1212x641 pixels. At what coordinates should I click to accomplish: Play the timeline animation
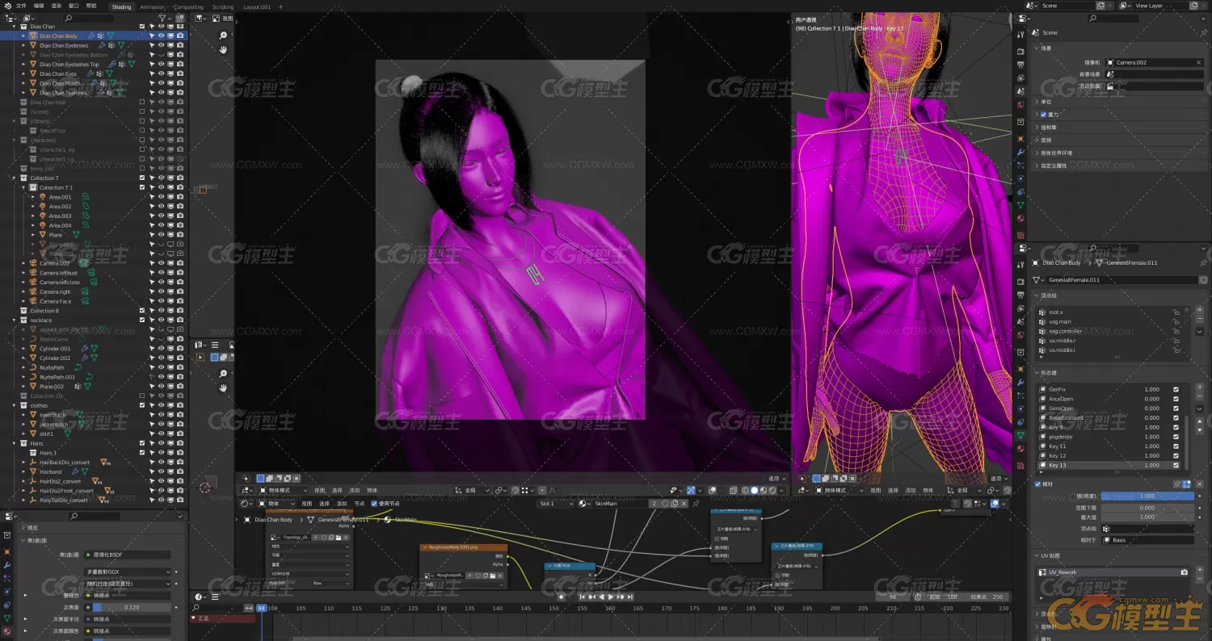click(611, 597)
